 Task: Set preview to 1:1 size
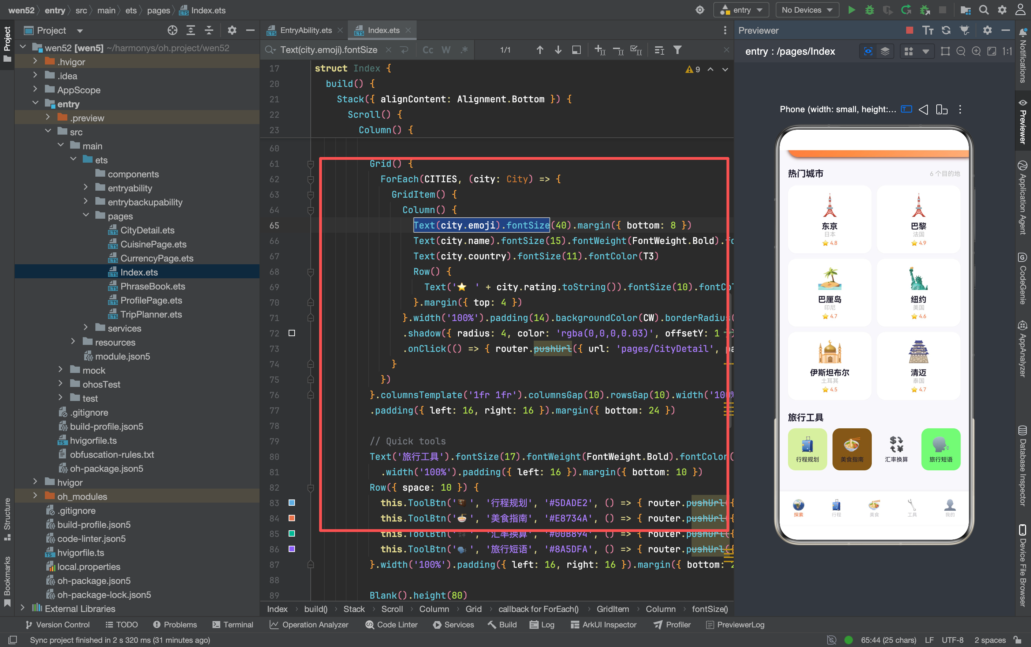[1007, 52]
